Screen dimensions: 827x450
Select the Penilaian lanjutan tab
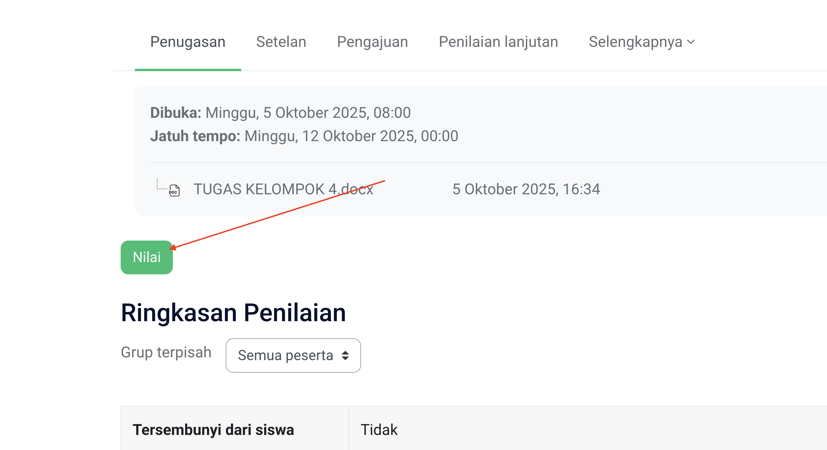pyautogui.click(x=498, y=42)
